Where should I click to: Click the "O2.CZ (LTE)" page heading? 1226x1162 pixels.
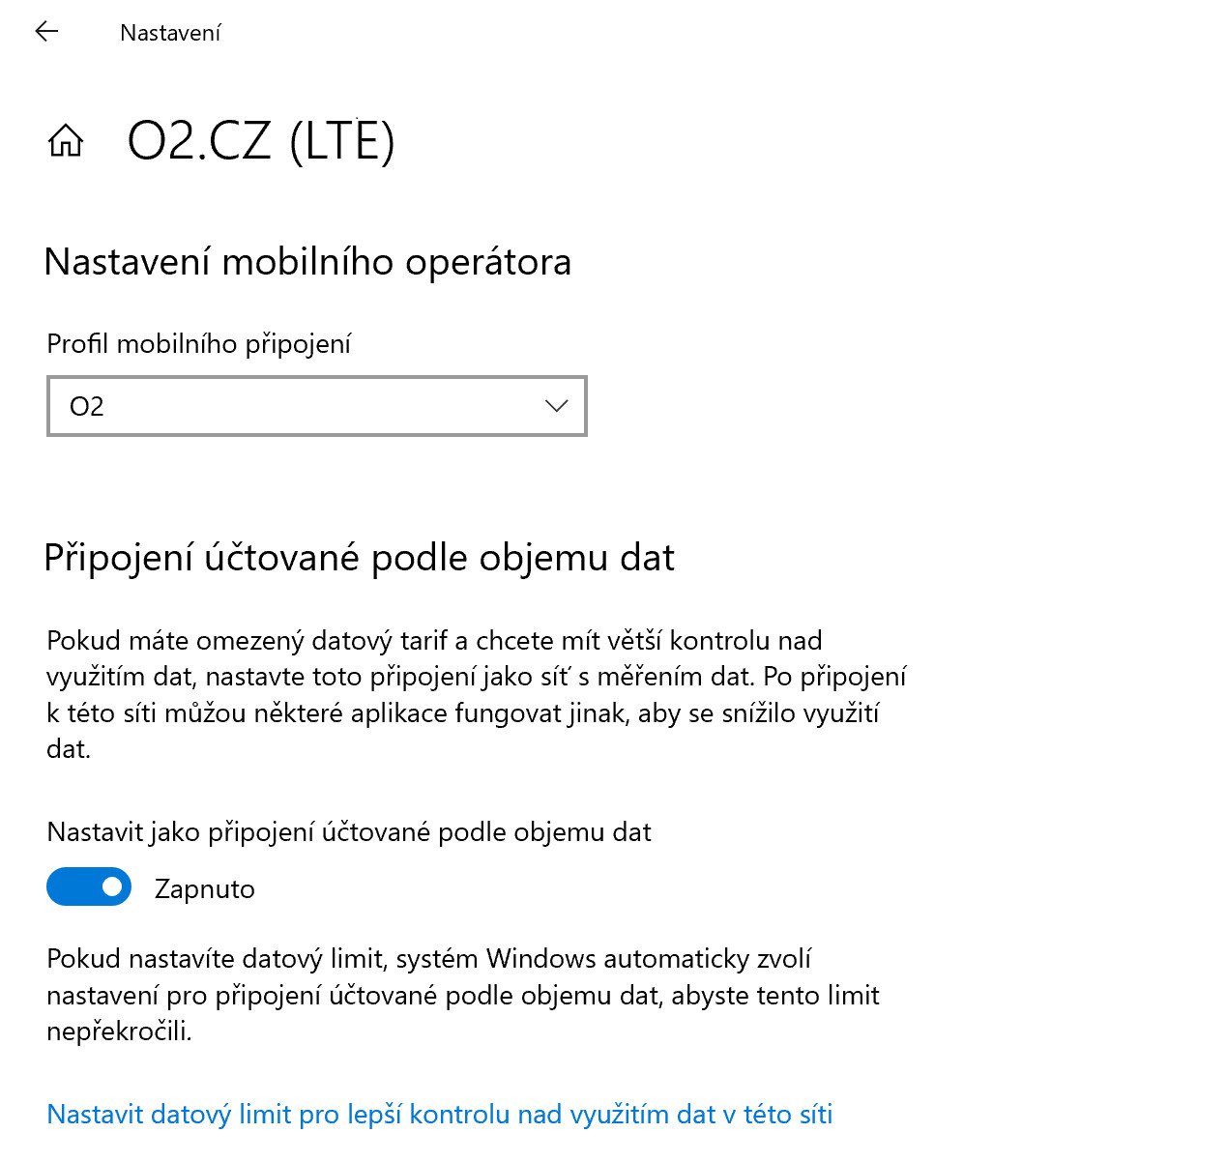(261, 142)
